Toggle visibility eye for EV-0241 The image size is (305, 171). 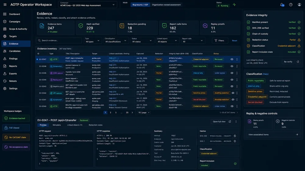click(x=233, y=100)
